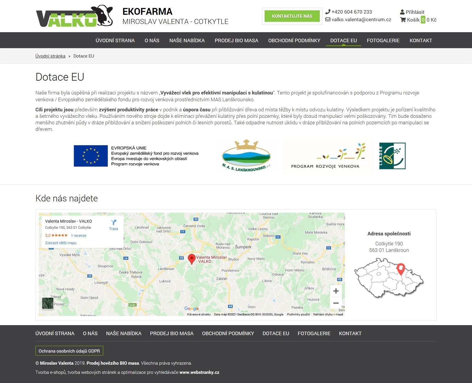Click the www.webstranky.cz footer link
The image size is (472, 383).
click(x=199, y=372)
